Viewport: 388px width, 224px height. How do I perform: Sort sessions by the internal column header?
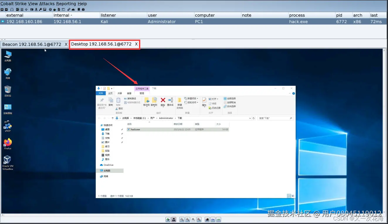pos(76,15)
